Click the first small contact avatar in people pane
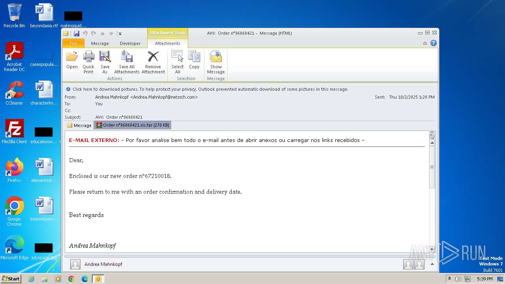The image size is (505, 284). (408, 264)
